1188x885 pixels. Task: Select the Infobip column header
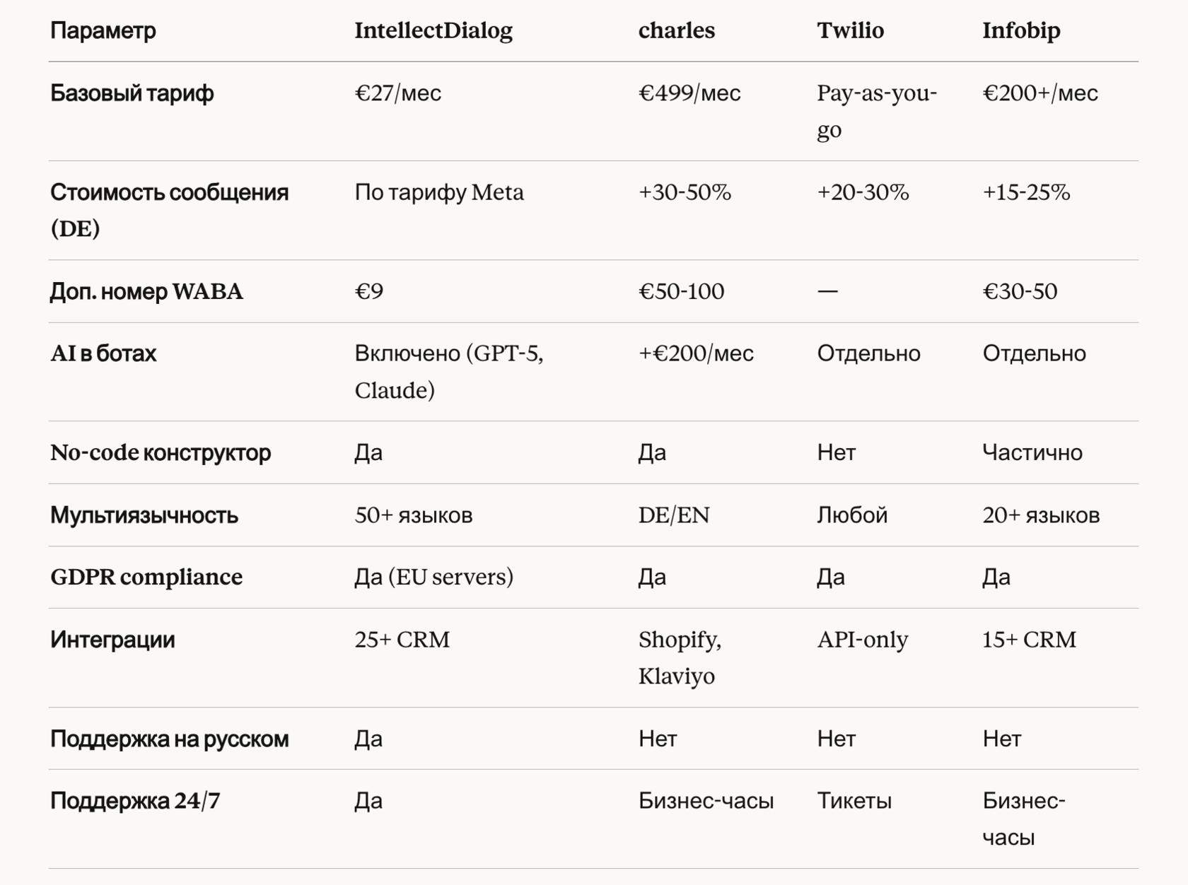1020,31
